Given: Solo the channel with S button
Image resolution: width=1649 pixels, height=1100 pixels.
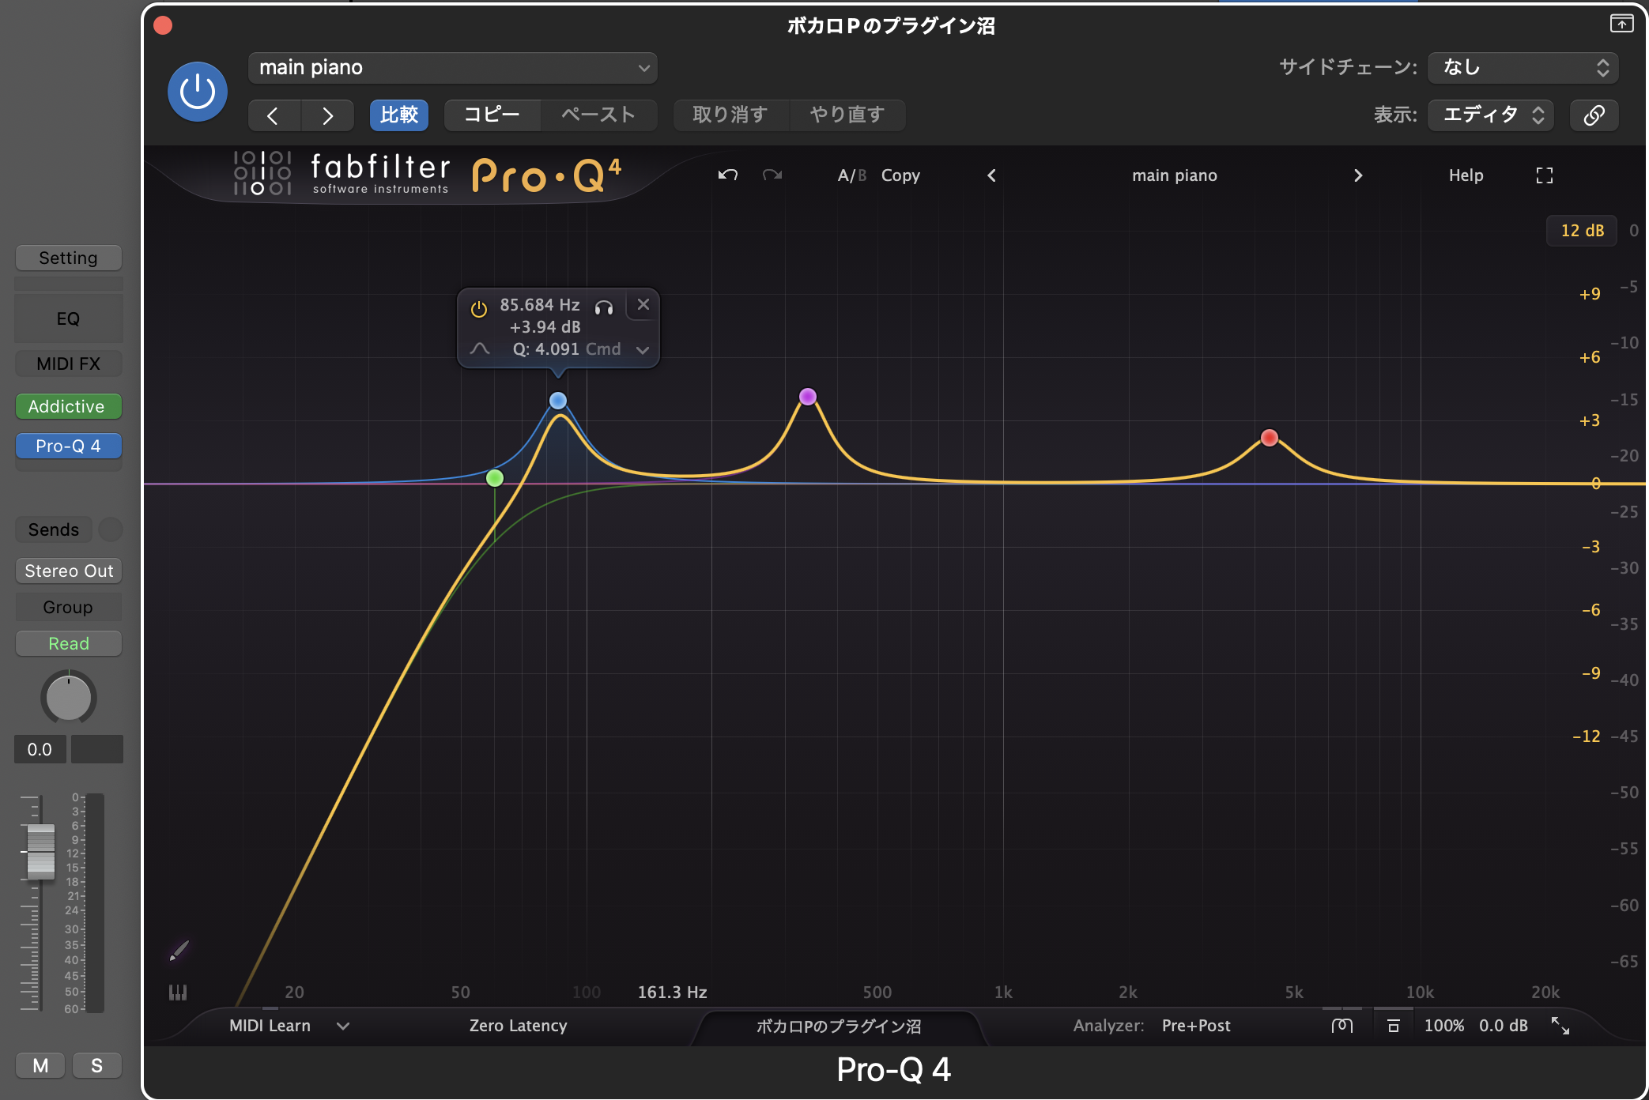Looking at the screenshot, I should point(96,1065).
